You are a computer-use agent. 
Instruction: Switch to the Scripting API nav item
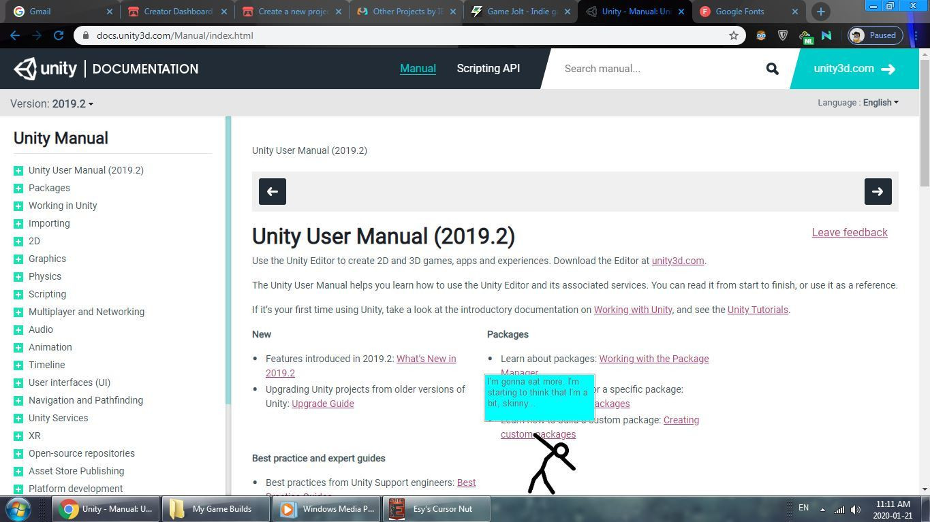(x=488, y=68)
